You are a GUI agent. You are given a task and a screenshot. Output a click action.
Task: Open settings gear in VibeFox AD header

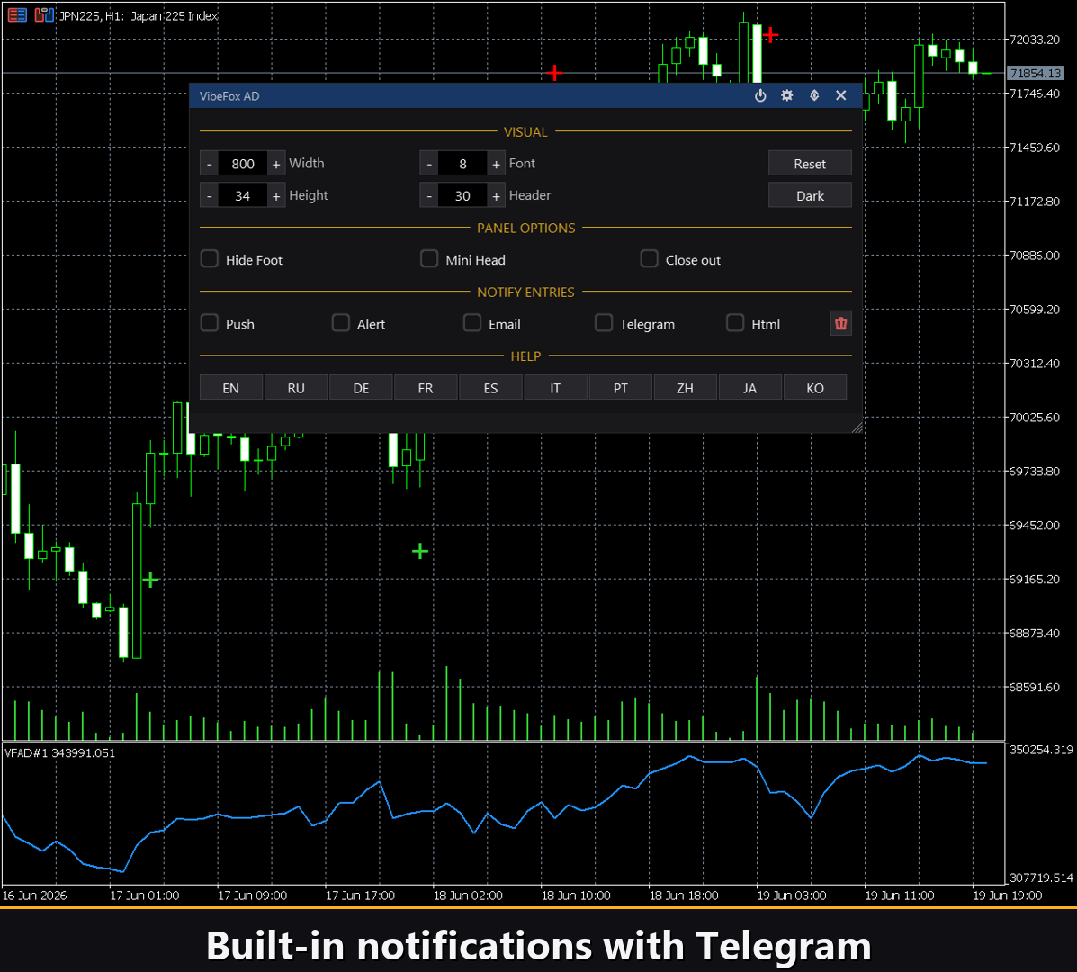point(787,95)
